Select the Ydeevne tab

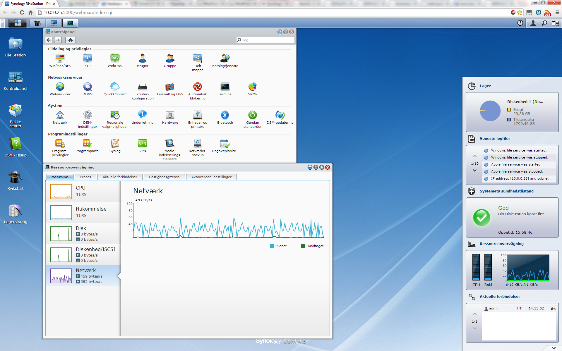60,177
